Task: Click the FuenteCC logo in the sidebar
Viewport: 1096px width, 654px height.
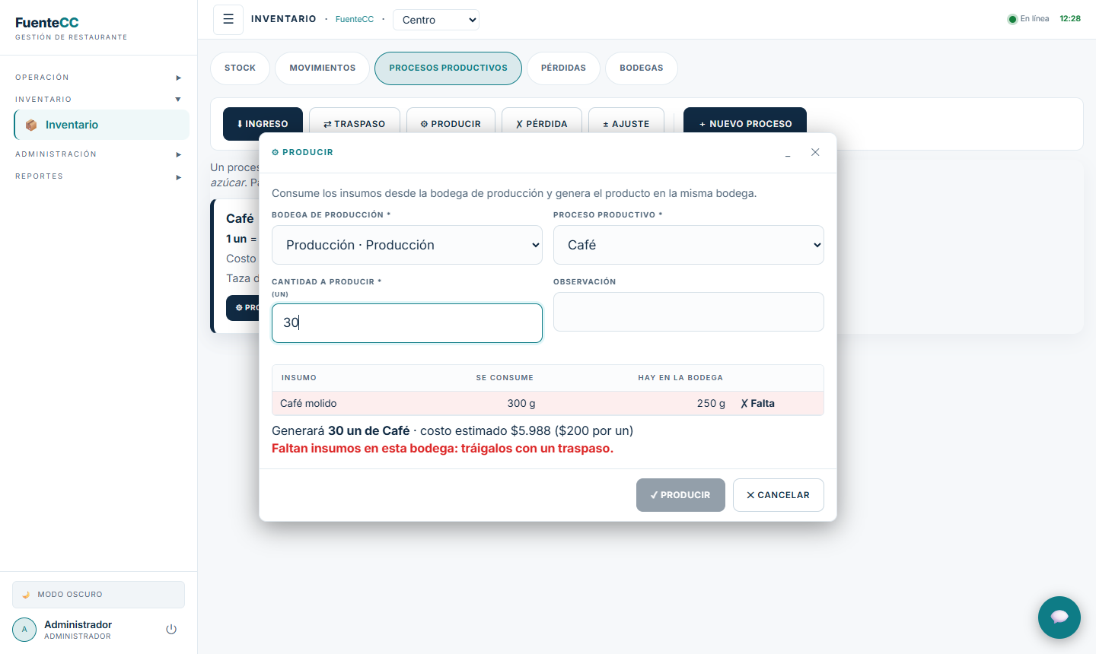Action: click(x=47, y=23)
